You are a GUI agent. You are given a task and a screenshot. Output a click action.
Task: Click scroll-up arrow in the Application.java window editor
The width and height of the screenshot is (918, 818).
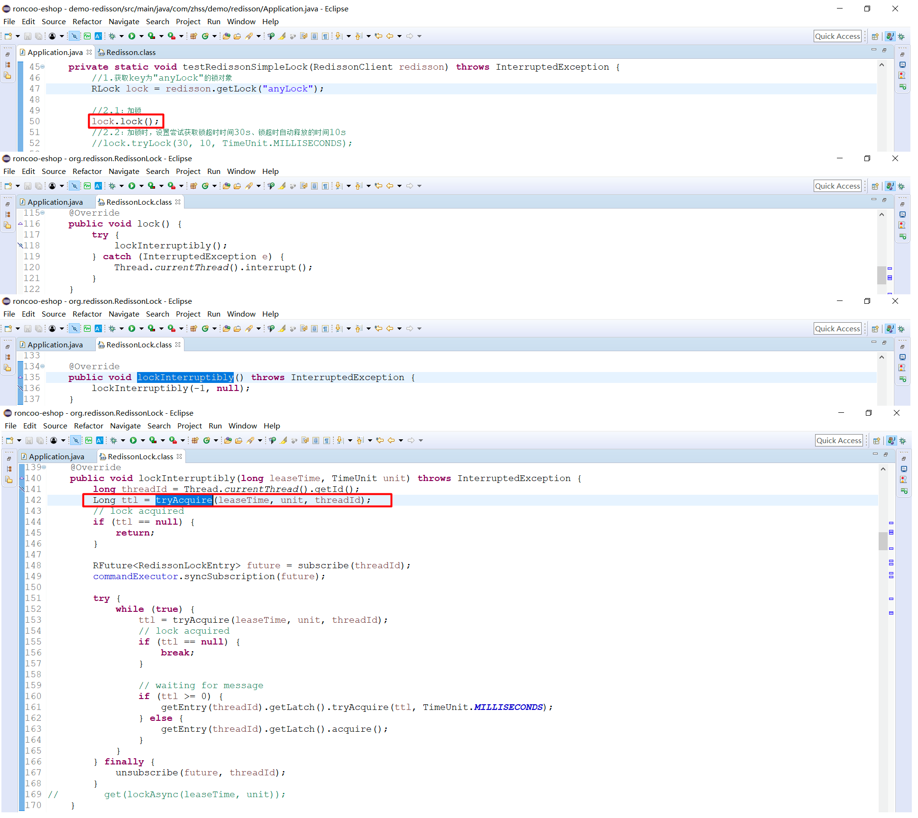point(881,65)
